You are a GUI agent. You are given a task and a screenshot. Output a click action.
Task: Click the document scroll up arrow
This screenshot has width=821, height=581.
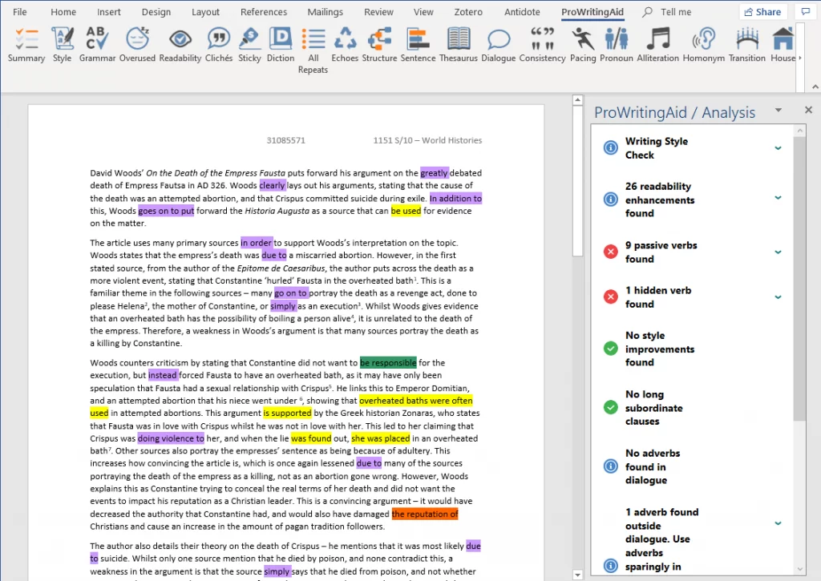tap(577, 100)
